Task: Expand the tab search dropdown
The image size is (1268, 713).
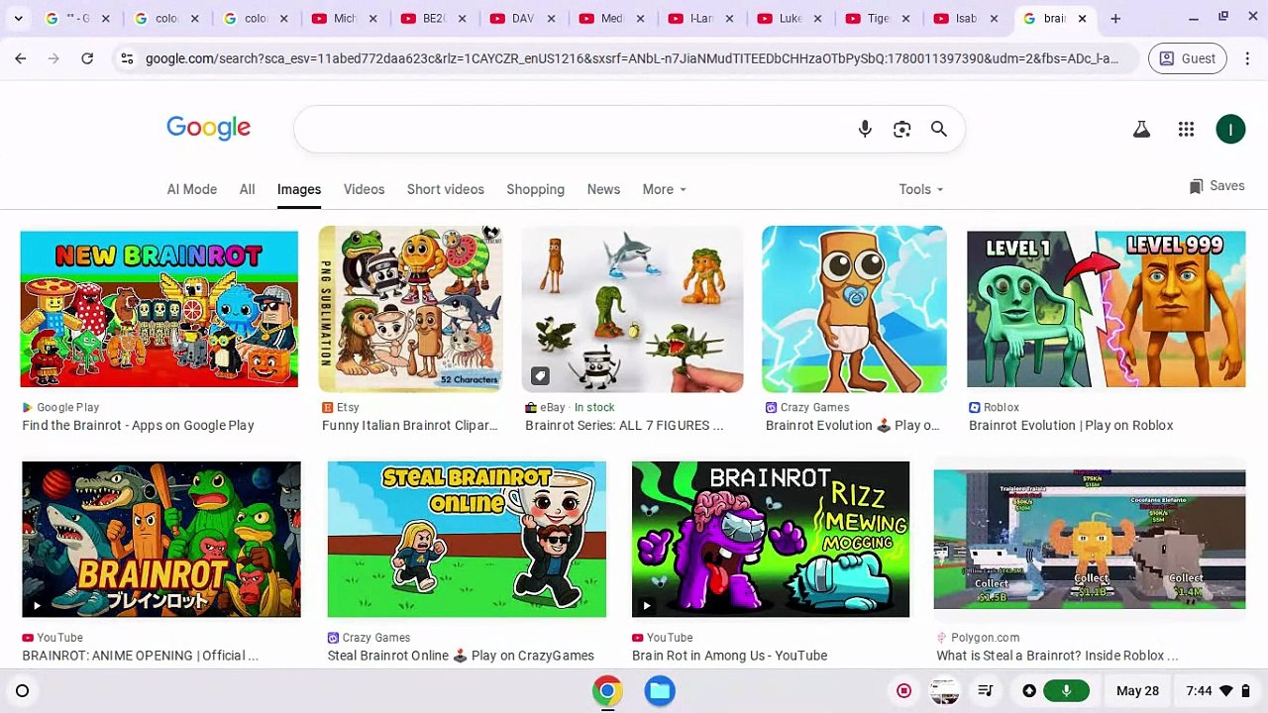Action: click(x=18, y=18)
